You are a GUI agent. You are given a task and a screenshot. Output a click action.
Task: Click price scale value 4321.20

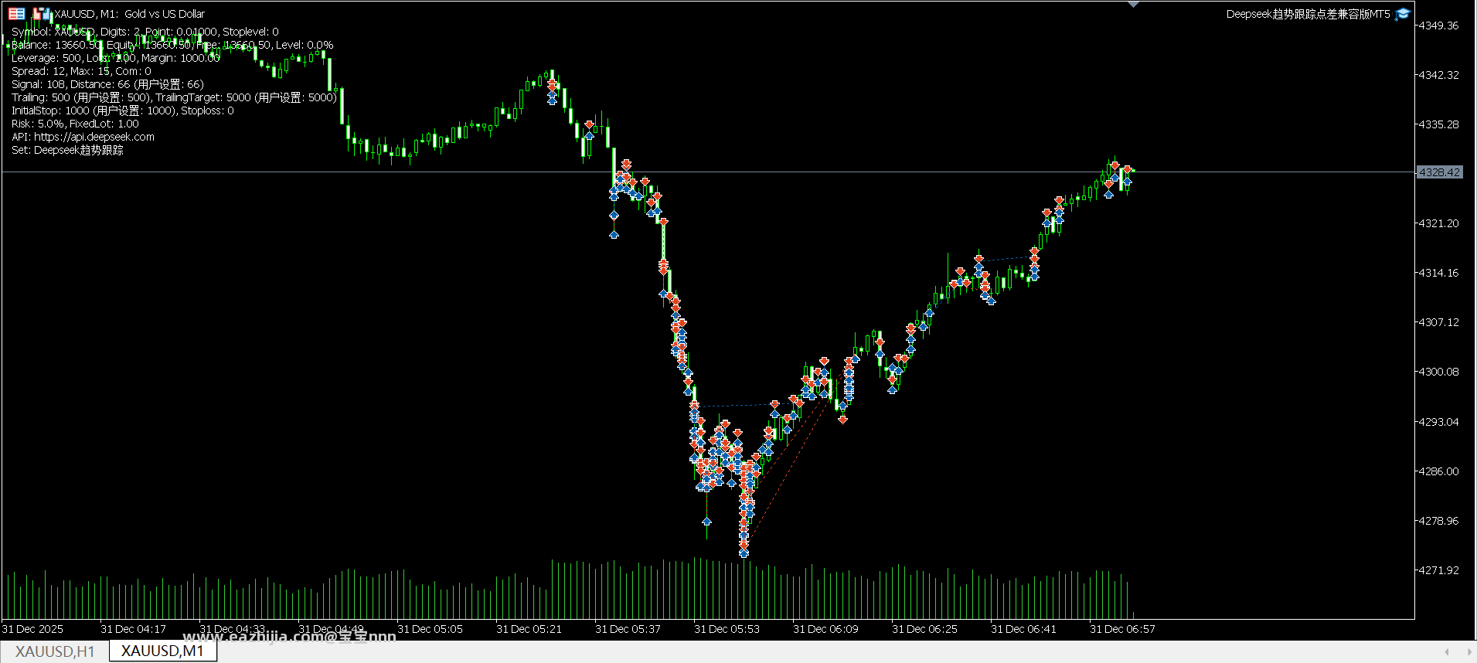[1438, 223]
